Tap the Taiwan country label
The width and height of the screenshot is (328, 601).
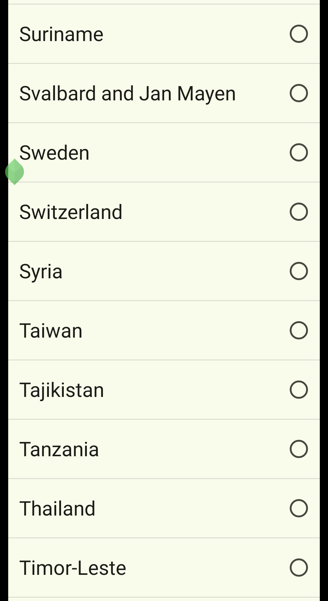pos(51,331)
